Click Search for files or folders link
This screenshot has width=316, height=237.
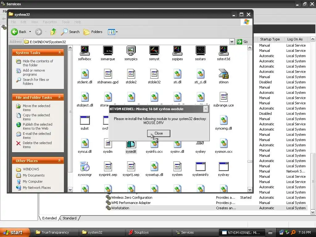(36, 81)
